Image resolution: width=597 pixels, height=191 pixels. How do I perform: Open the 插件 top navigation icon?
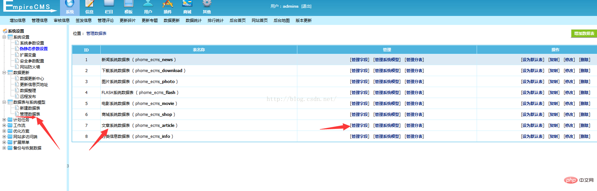168,7
